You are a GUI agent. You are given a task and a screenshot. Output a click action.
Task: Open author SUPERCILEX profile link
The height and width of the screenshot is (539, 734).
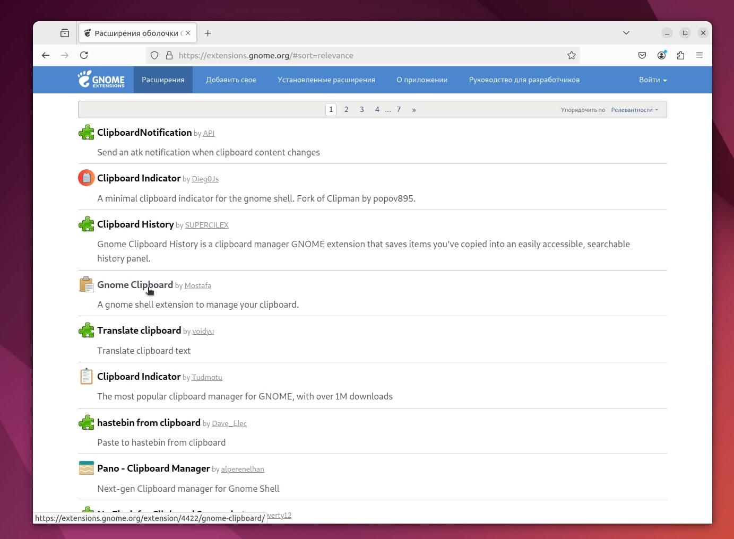(206, 225)
